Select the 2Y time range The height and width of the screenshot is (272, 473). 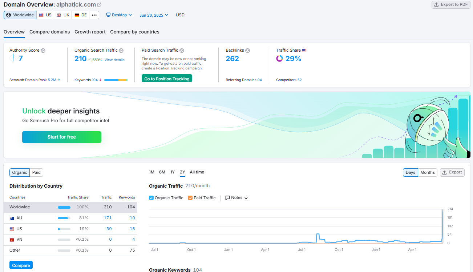(x=182, y=172)
